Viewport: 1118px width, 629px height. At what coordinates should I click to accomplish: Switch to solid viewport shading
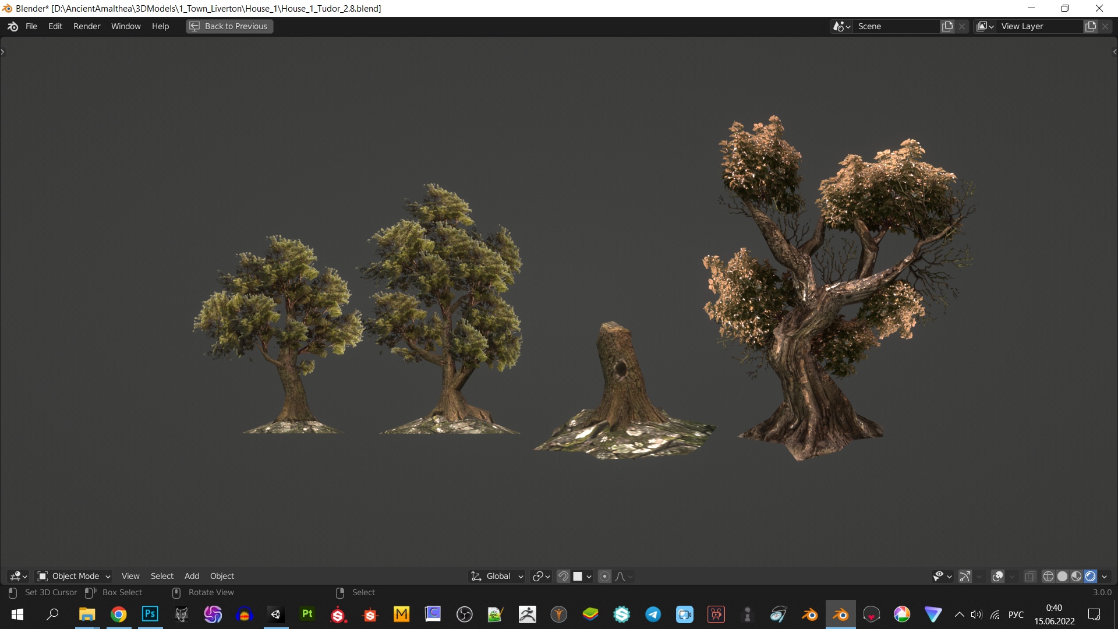click(x=1062, y=576)
